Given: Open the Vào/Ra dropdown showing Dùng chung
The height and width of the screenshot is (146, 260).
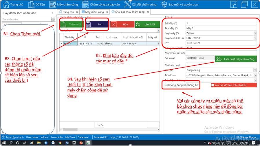Looking at the screenshot, I should tap(255, 70).
